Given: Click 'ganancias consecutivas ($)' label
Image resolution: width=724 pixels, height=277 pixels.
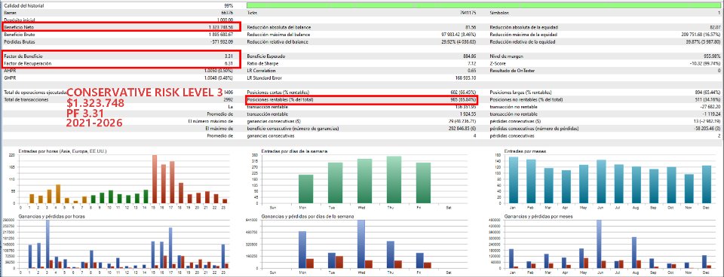Looking at the screenshot, I should point(273,121).
